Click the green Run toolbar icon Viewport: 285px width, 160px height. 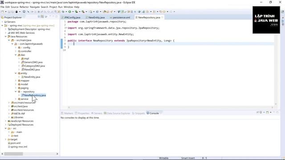pyautogui.click(x=69, y=12)
